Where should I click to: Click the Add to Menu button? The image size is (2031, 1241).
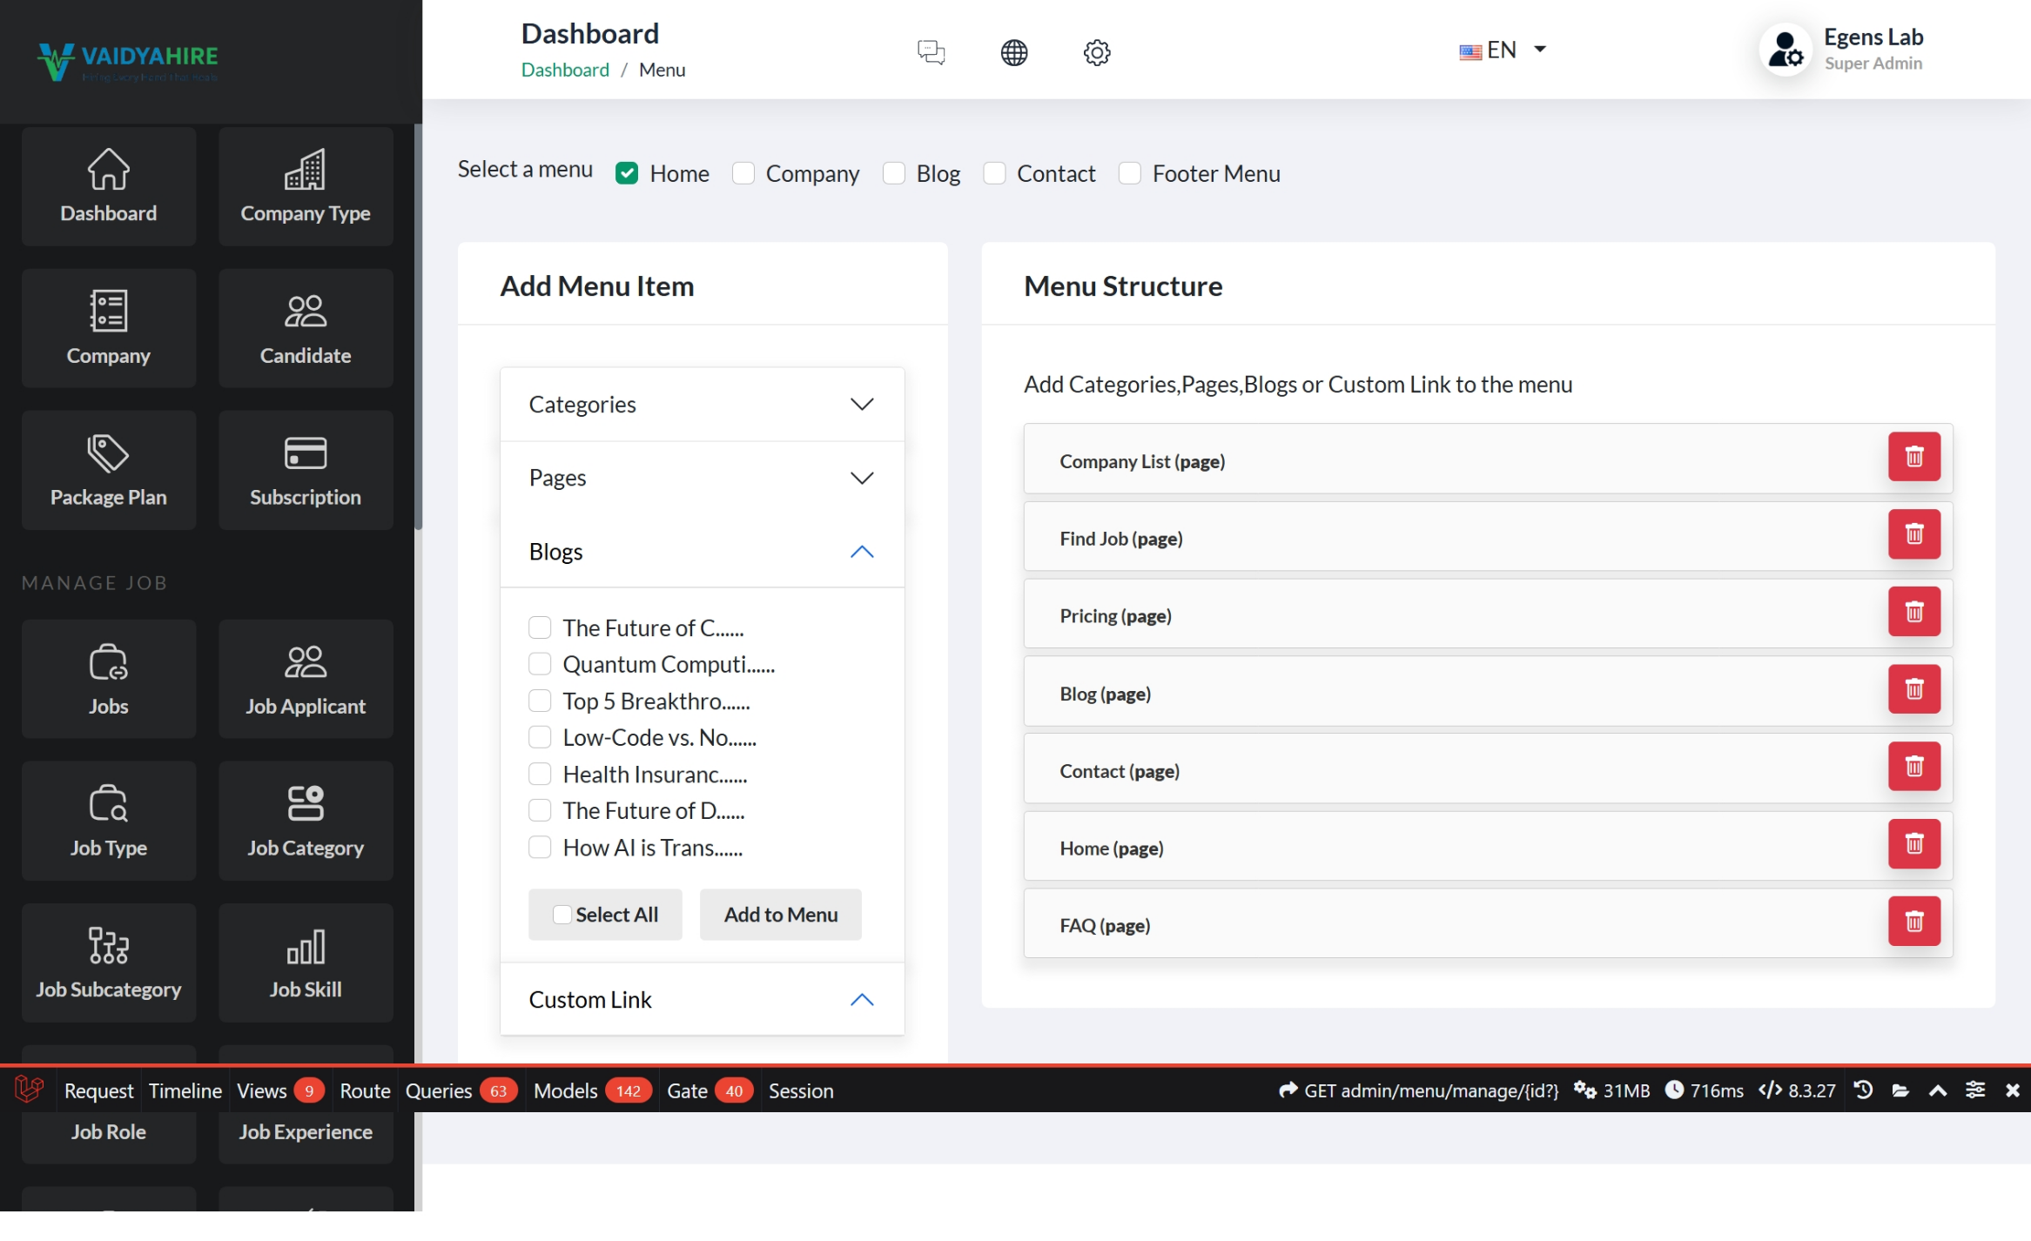pyautogui.click(x=780, y=915)
